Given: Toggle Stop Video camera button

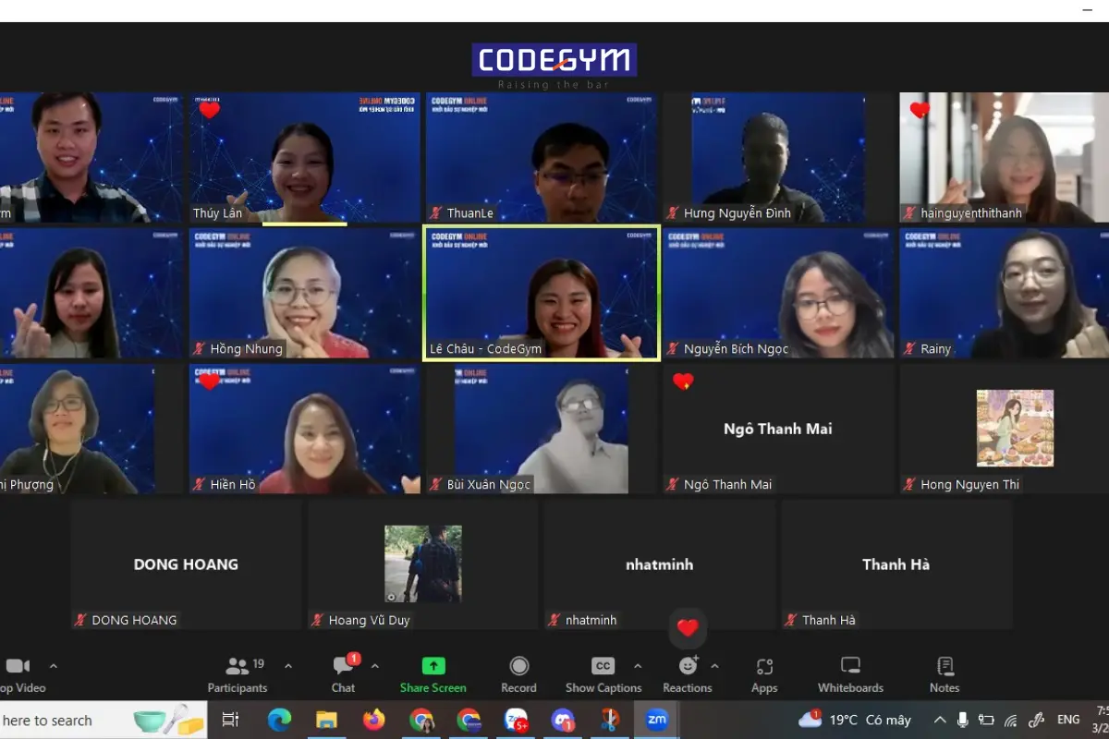Looking at the screenshot, I should click(x=18, y=673).
